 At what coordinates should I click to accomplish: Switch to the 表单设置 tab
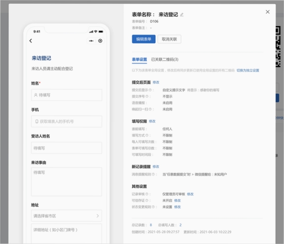point(139,59)
